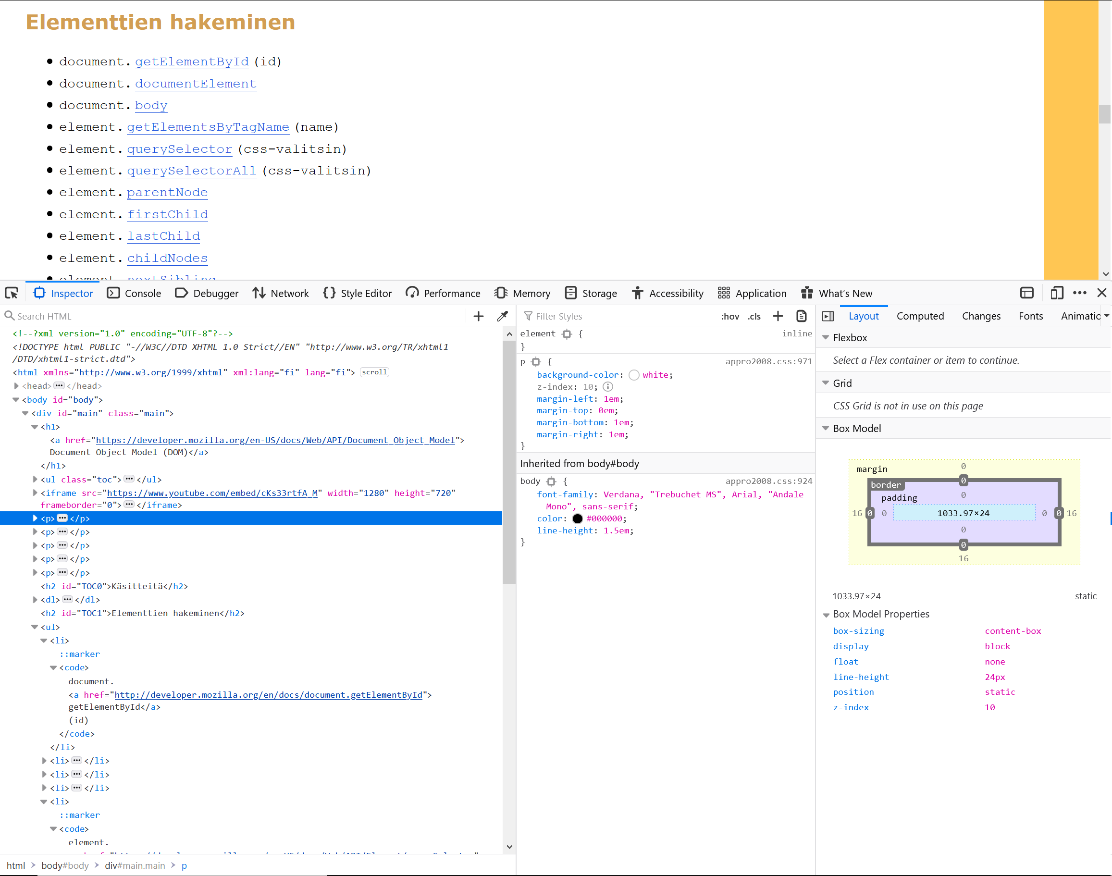Viewport: 1112px width, 876px height.
Task: Collapse the Grid section
Action: [826, 383]
